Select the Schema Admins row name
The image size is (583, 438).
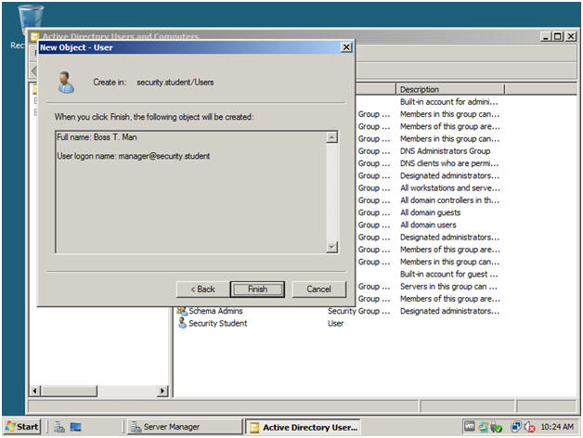(215, 311)
